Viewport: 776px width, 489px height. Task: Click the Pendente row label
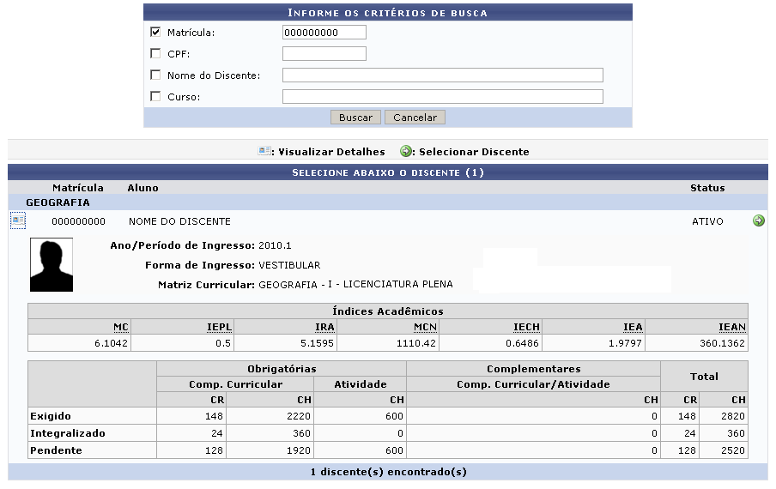(56, 450)
